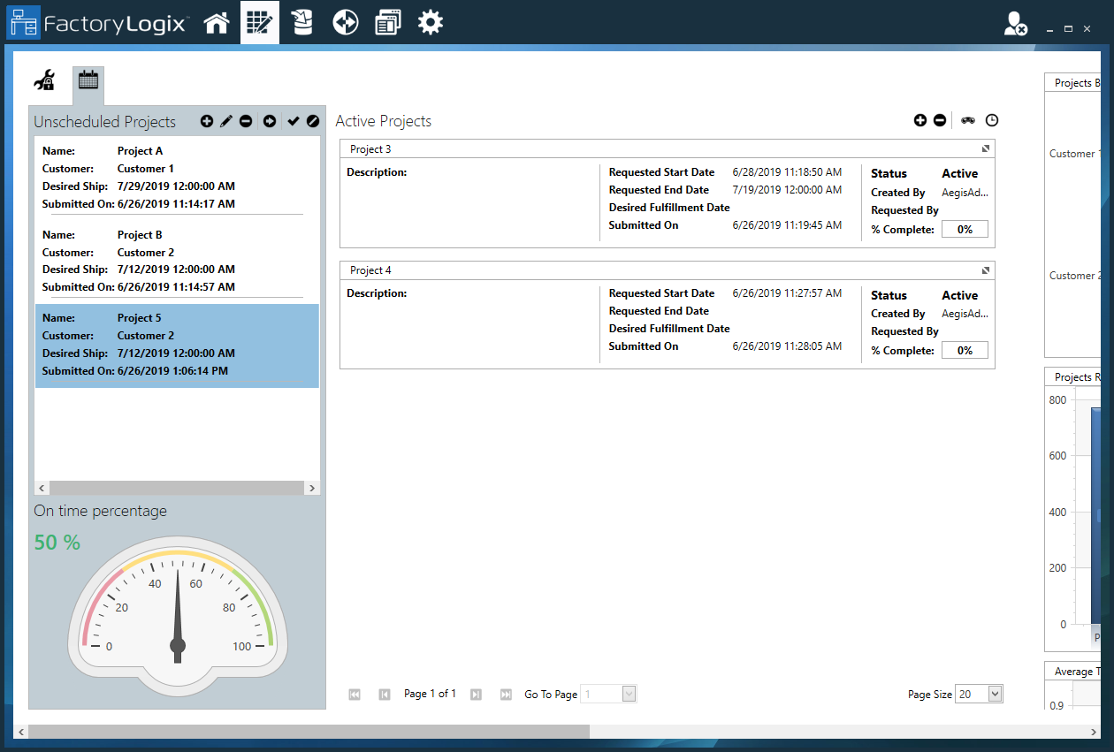Remove selected project using the minus icon
The width and height of the screenshot is (1114, 752).
(x=248, y=121)
